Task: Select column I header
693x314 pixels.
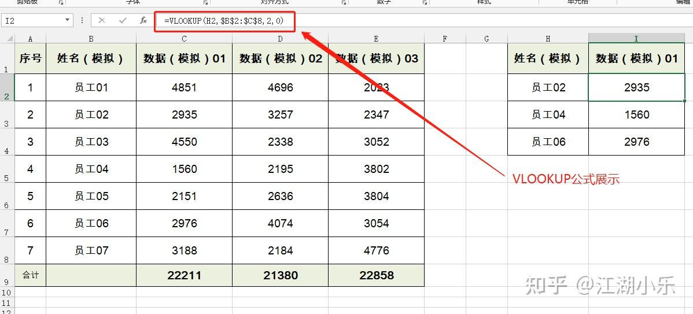Action: 636,39
